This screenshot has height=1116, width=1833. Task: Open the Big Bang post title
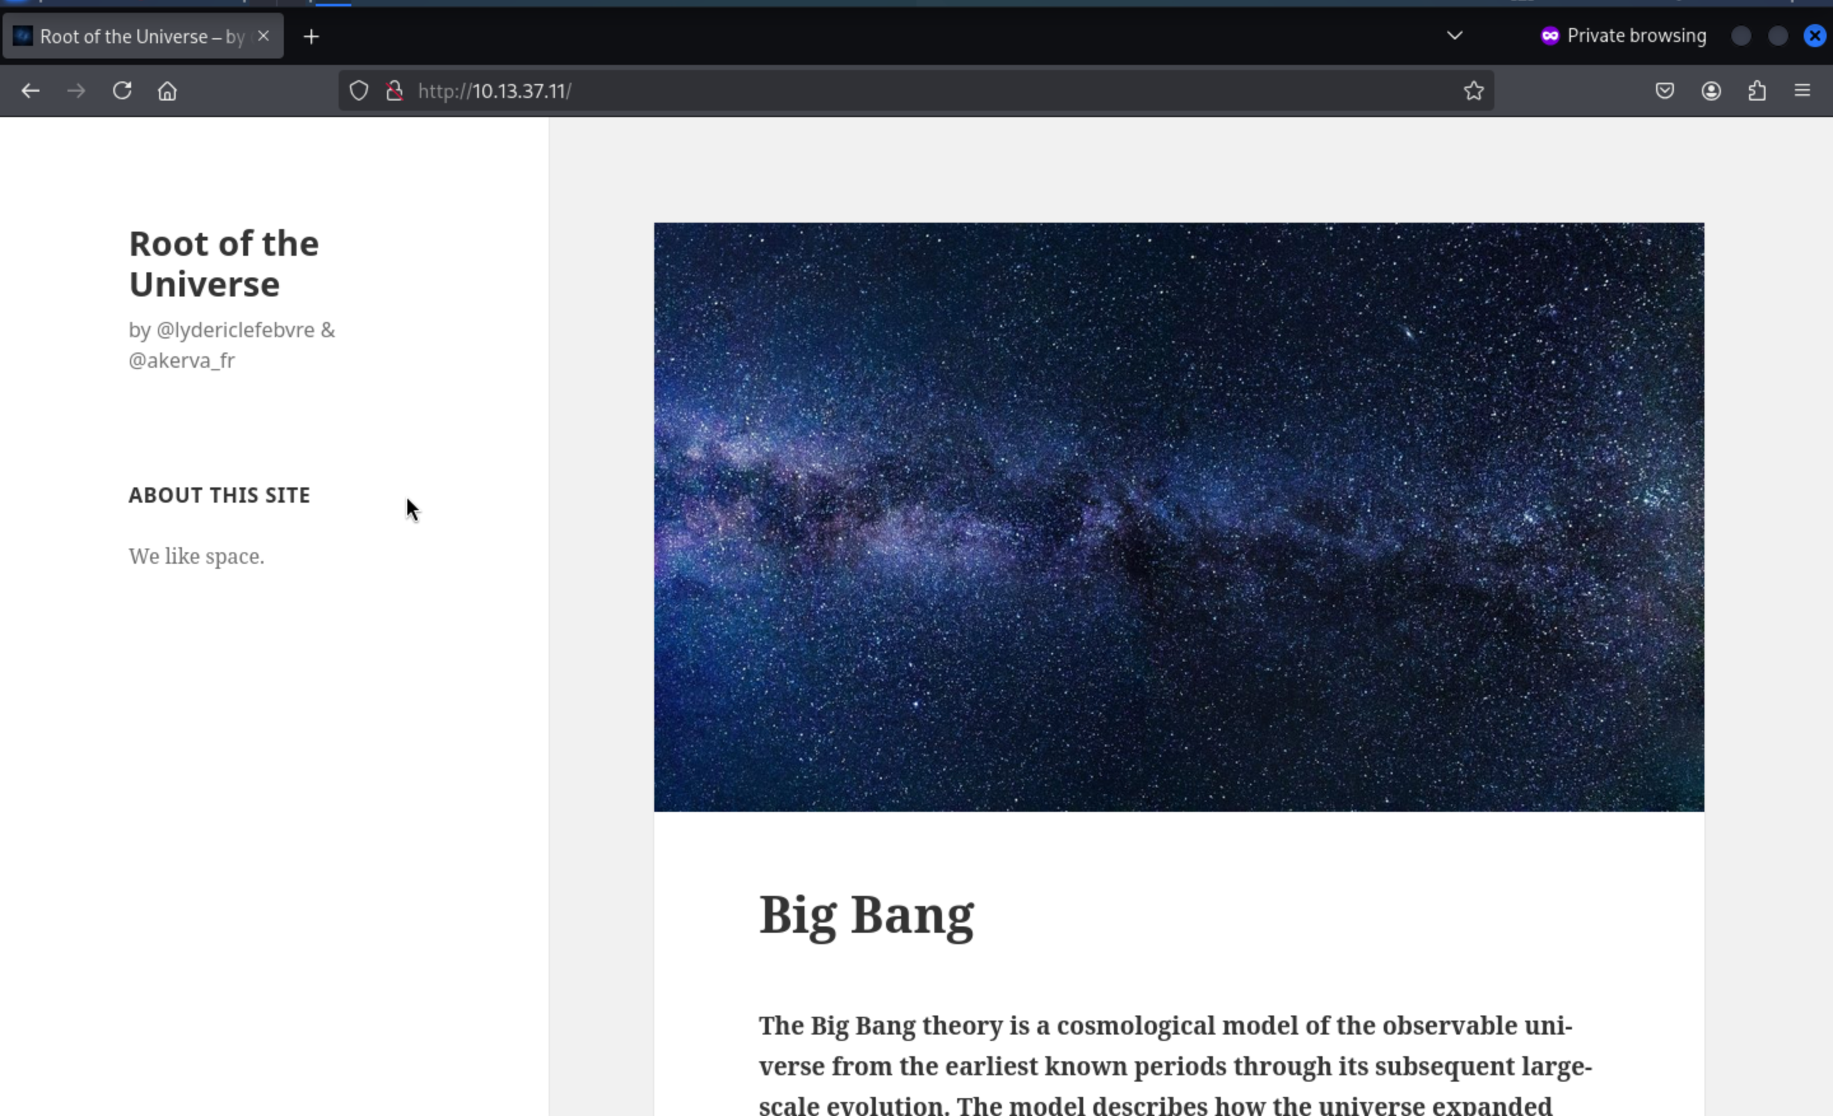[866, 915]
